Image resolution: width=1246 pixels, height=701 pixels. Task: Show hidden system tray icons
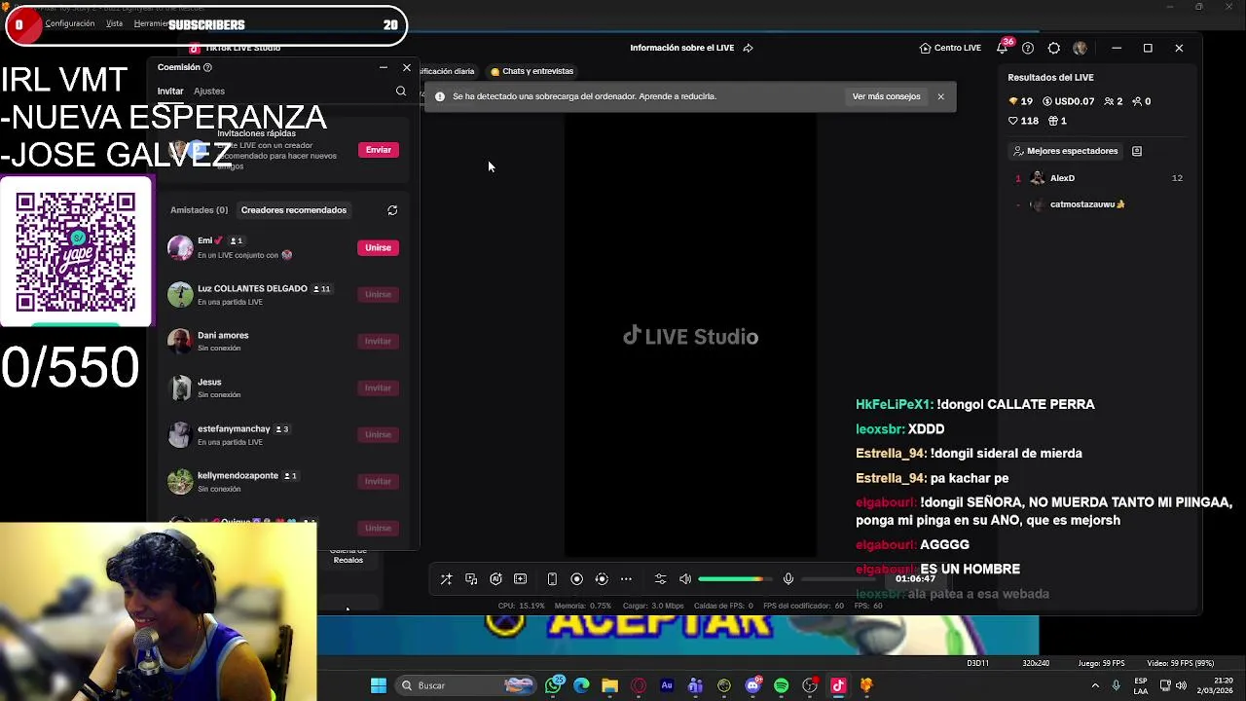[x=1095, y=685]
